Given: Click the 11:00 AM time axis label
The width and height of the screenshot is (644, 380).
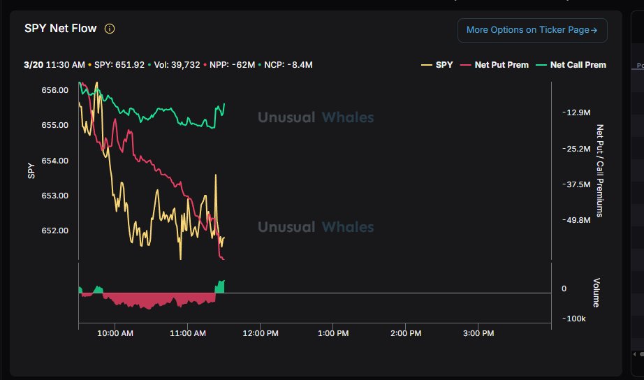Looking at the screenshot, I should [188, 333].
